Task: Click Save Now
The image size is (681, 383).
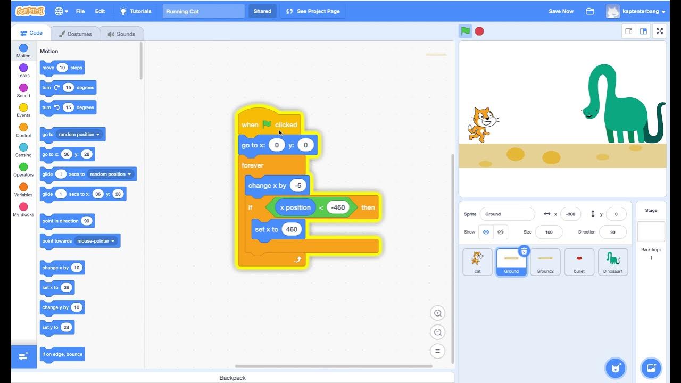Action: coord(561,11)
